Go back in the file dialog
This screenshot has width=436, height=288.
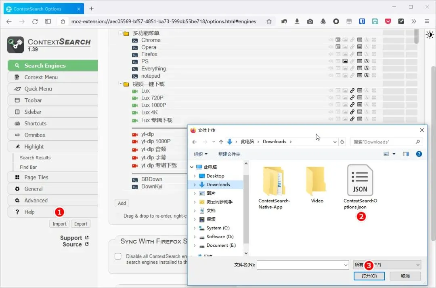click(x=194, y=142)
